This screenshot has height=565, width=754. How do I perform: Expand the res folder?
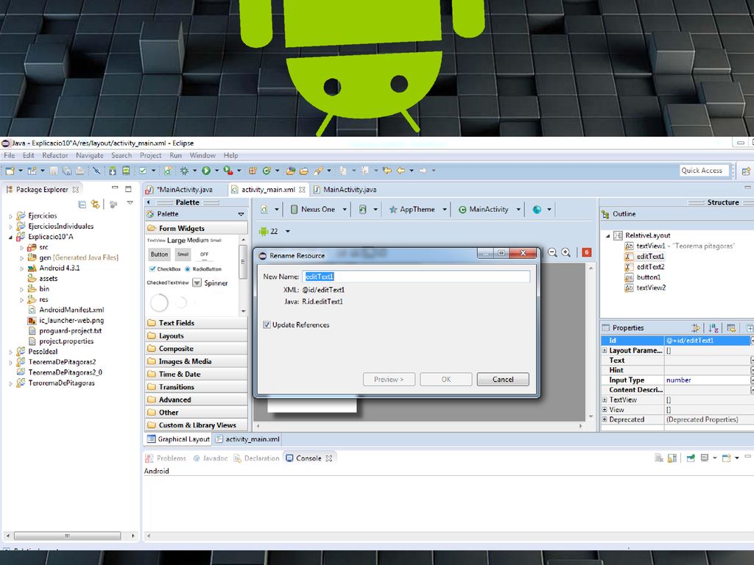point(21,300)
